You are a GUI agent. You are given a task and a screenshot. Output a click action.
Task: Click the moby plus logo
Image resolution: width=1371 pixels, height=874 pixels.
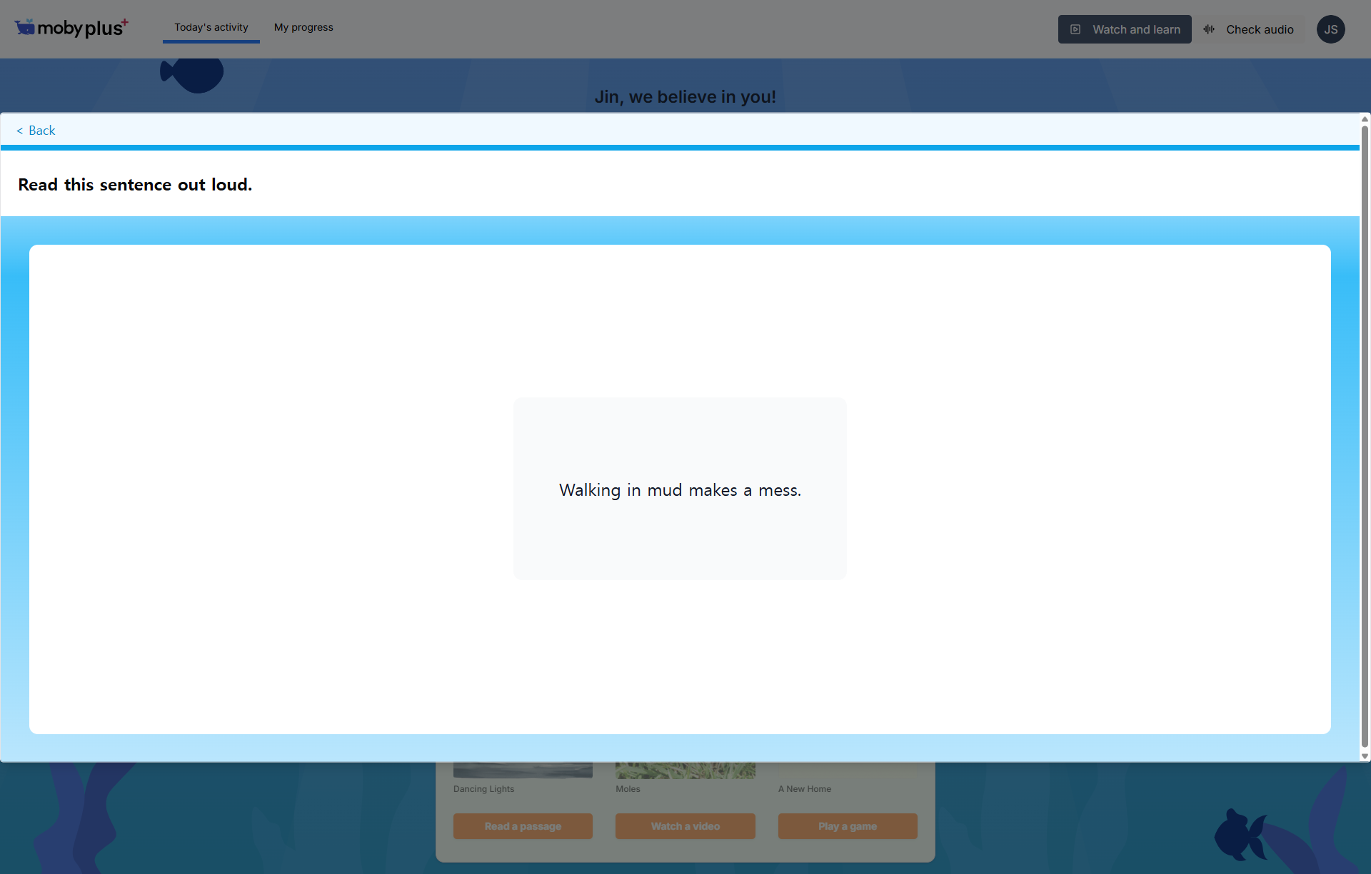tap(71, 28)
